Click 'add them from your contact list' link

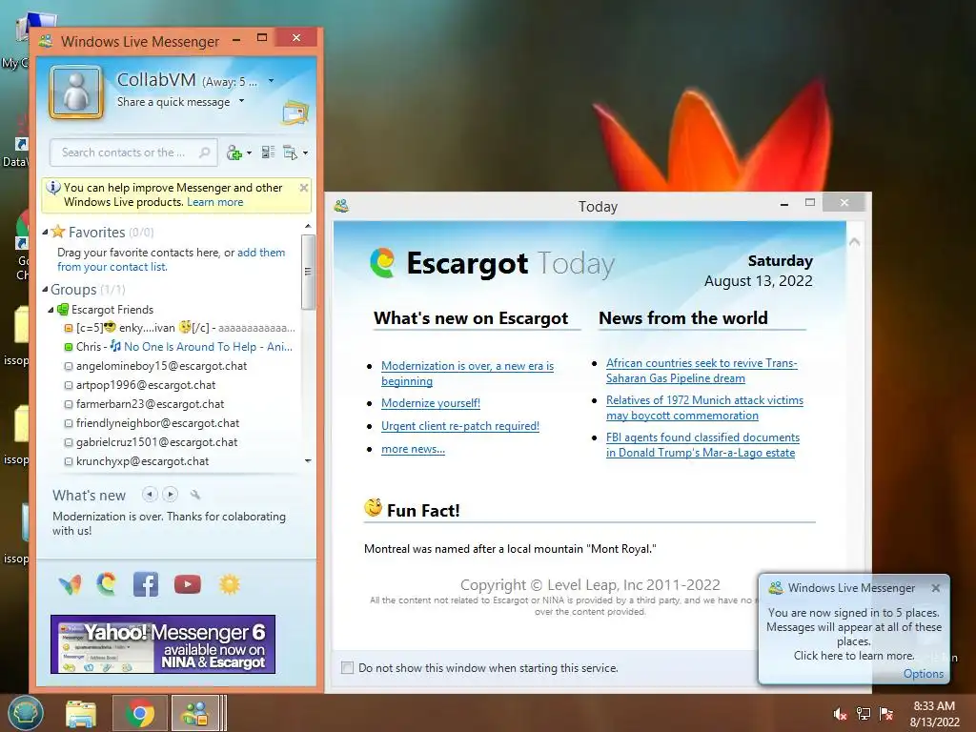172,259
